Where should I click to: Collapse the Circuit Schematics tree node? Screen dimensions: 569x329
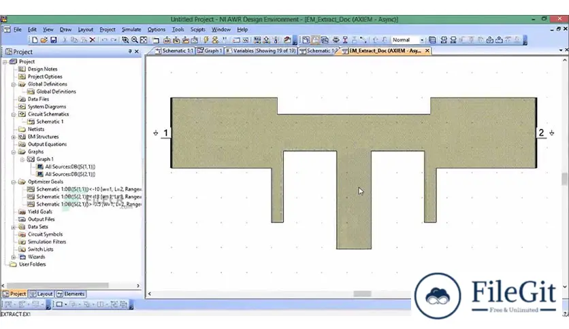pyautogui.click(x=14, y=114)
